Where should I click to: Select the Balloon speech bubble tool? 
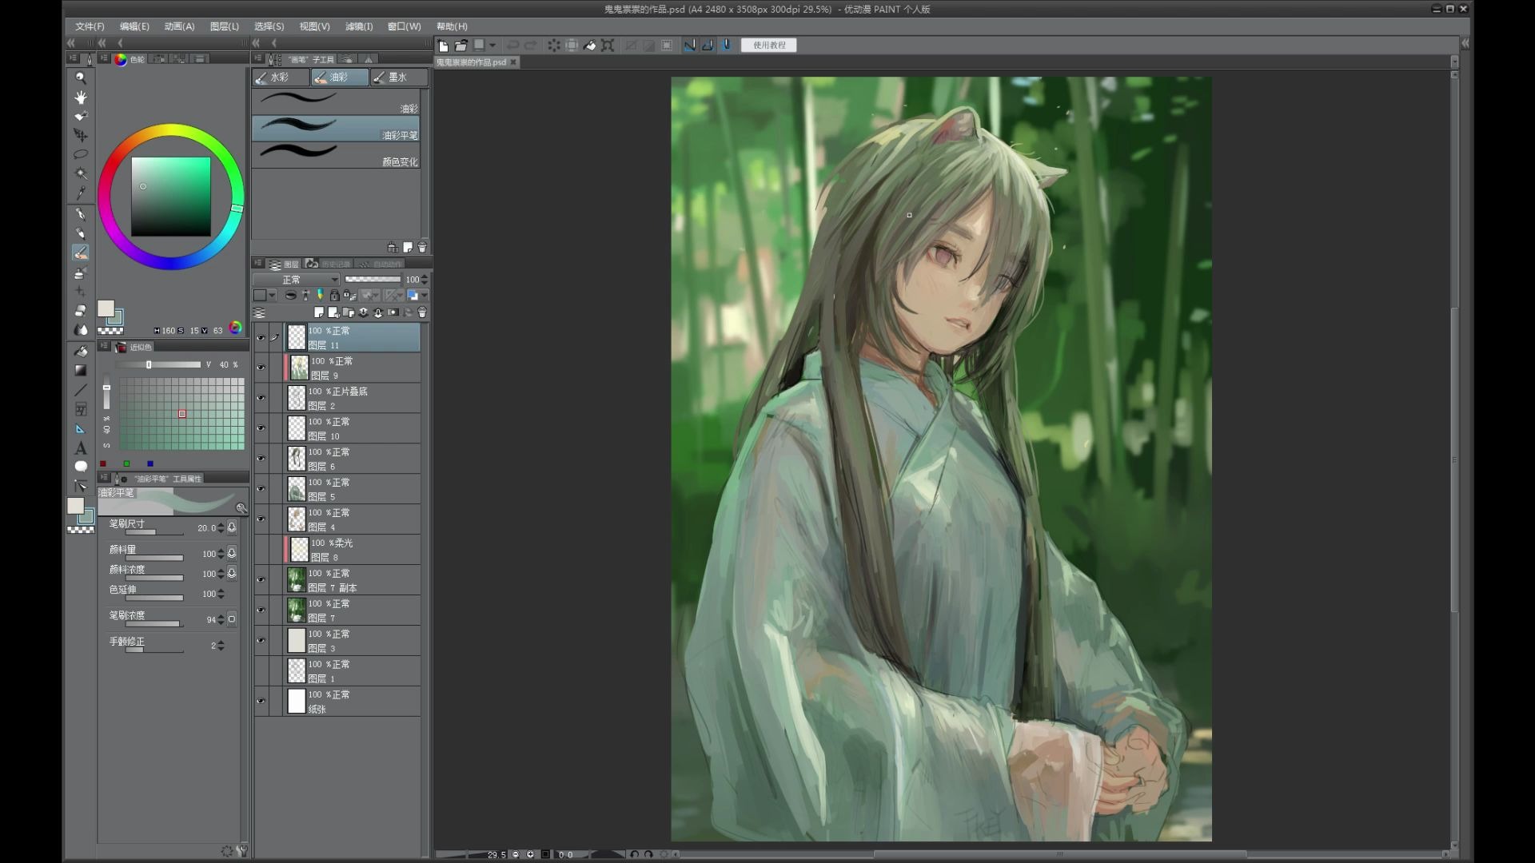point(81,467)
